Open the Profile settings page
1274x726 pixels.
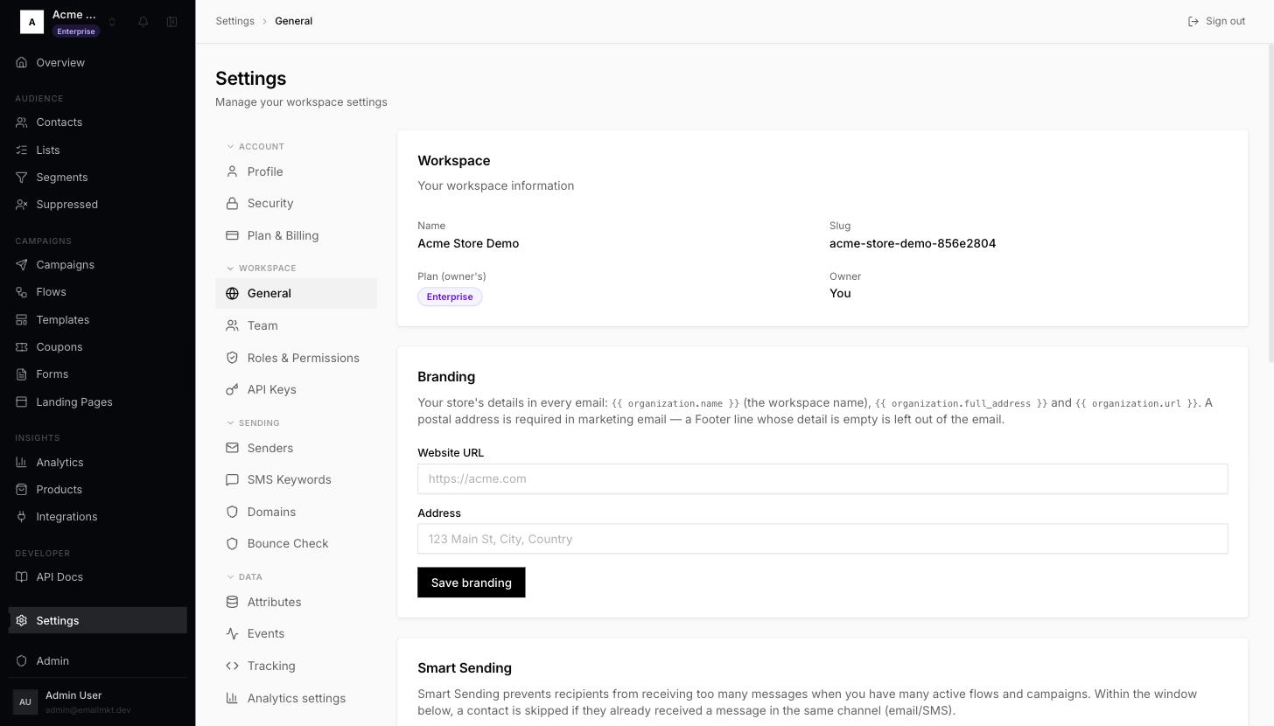pos(296,172)
